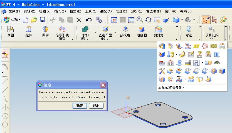This screenshot has width=232, height=133.
Task: Save the part with floppy disk icon
Action: 43,20
